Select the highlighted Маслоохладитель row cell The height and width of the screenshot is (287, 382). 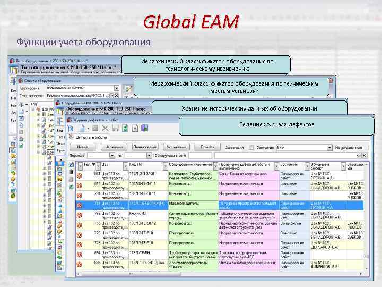pyautogui.click(x=194, y=205)
